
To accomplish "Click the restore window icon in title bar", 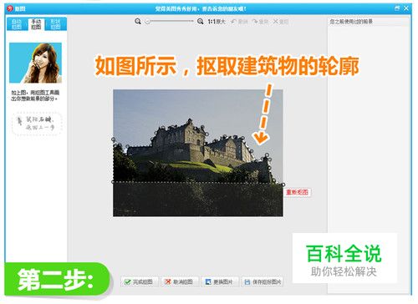I will 397,8.
